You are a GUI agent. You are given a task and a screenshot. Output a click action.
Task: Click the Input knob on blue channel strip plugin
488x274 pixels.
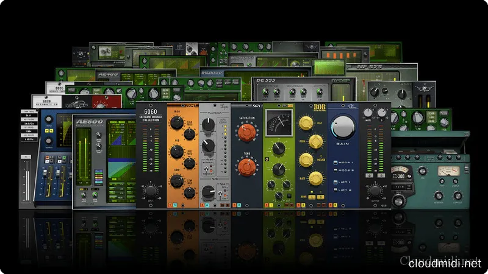(49, 119)
